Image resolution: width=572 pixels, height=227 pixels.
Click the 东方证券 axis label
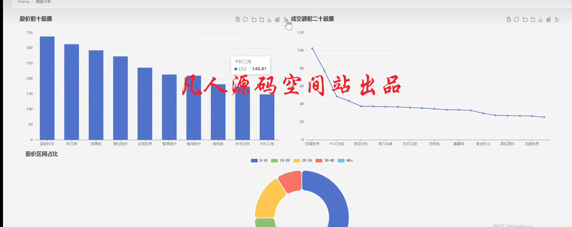click(410, 144)
